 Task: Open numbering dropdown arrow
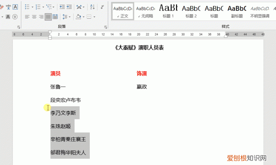[43, 7]
